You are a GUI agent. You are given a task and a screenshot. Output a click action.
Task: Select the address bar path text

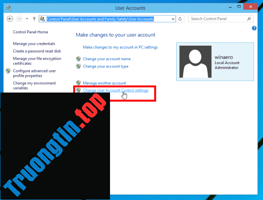point(100,19)
